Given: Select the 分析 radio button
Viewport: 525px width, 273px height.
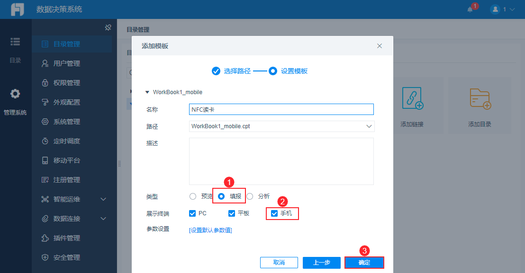Looking at the screenshot, I should coord(250,196).
